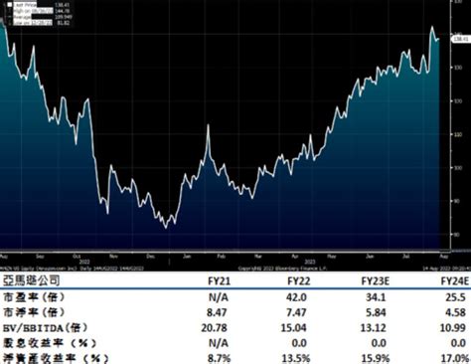Click the 13.12 EV/EBITDA value
Image resolution: width=471 pixels, height=364 pixels.
click(373, 328)
